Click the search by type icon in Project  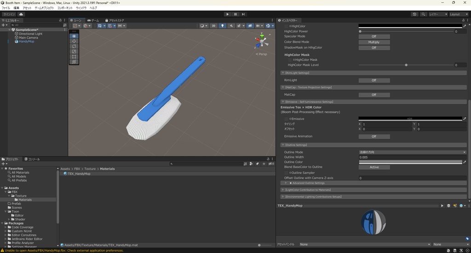251,164
